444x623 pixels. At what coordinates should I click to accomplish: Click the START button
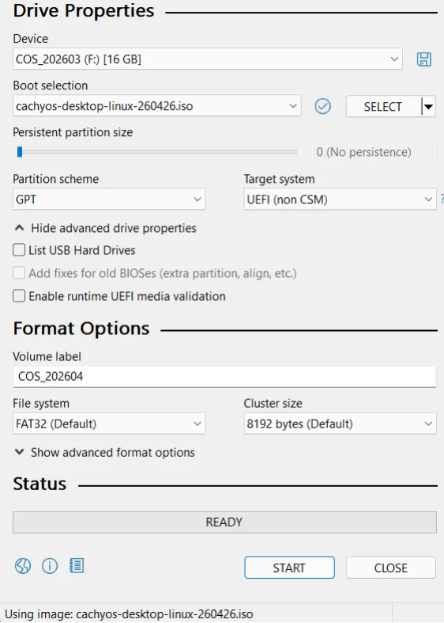point(289,568)
